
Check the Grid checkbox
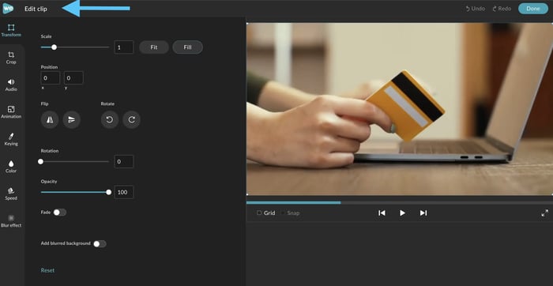pyautogui.click(x=259, y=213)
